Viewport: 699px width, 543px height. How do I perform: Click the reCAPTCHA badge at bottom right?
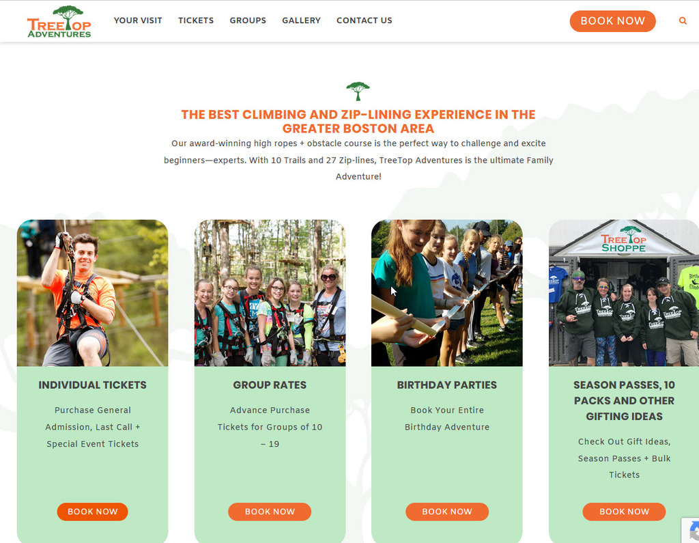690,530
